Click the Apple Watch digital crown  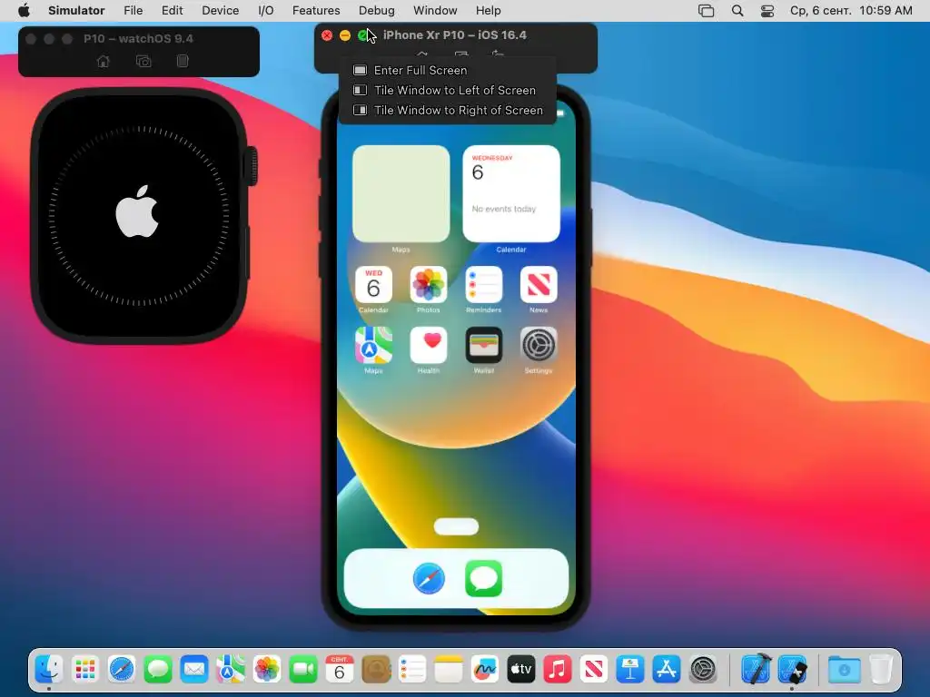[x=252, y=166]
